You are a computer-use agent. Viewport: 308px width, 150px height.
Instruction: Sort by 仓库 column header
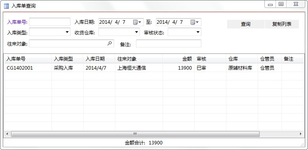pyautogui.click(x=242, y=59)
